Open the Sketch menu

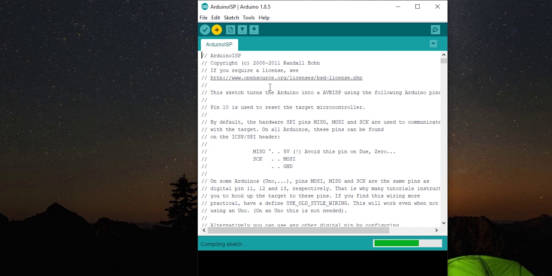click(x=231, y=18)
